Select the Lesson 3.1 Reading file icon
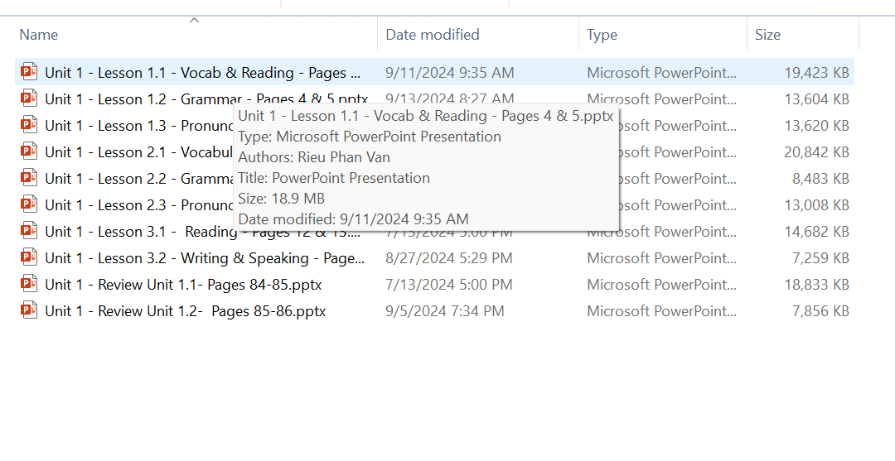This screenshot has height=461, width=895. [30, 231]
